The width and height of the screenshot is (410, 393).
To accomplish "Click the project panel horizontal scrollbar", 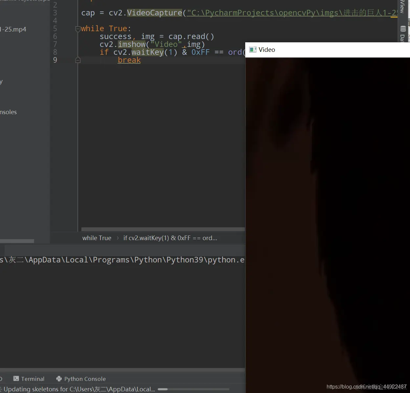I will (17, 241).
